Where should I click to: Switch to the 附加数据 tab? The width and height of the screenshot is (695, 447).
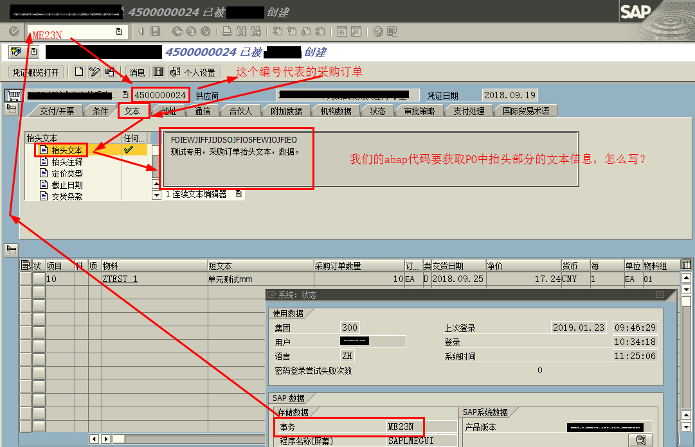coord(286,111)
